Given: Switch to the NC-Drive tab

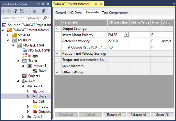Looking at the screenshot, I should pyautogui.click(x=75, y=13).
